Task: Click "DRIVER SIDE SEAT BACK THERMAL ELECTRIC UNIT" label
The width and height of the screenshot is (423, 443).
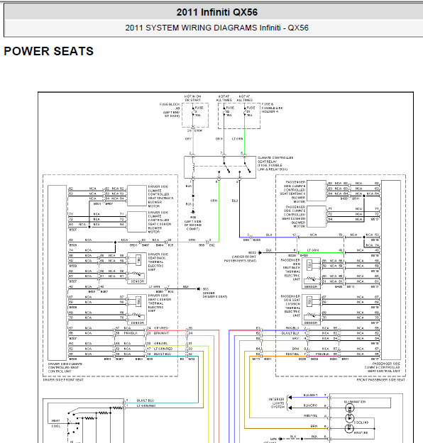Action: [158, 262]
